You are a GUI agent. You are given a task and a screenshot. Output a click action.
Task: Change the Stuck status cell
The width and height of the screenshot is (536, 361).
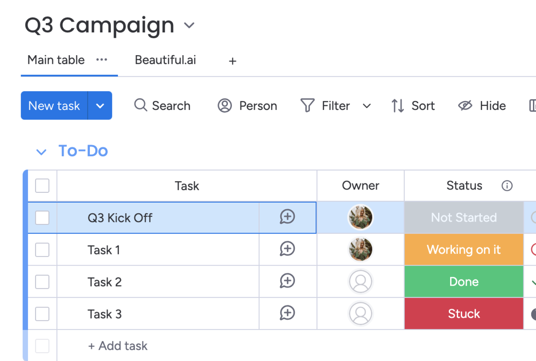click(x=464, y=314)
